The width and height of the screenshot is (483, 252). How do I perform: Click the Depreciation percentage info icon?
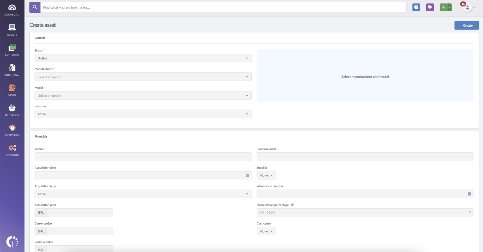click(x=292, y=205)
